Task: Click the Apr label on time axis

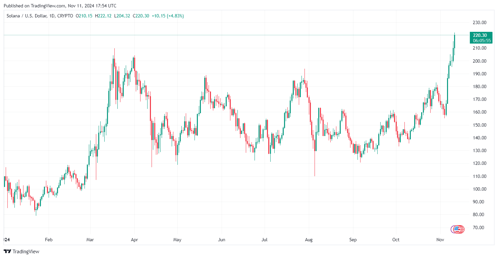Action: pos(134,240)
